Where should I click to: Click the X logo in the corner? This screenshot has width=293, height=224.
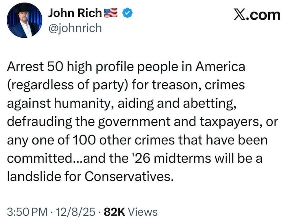click(239, 15)
